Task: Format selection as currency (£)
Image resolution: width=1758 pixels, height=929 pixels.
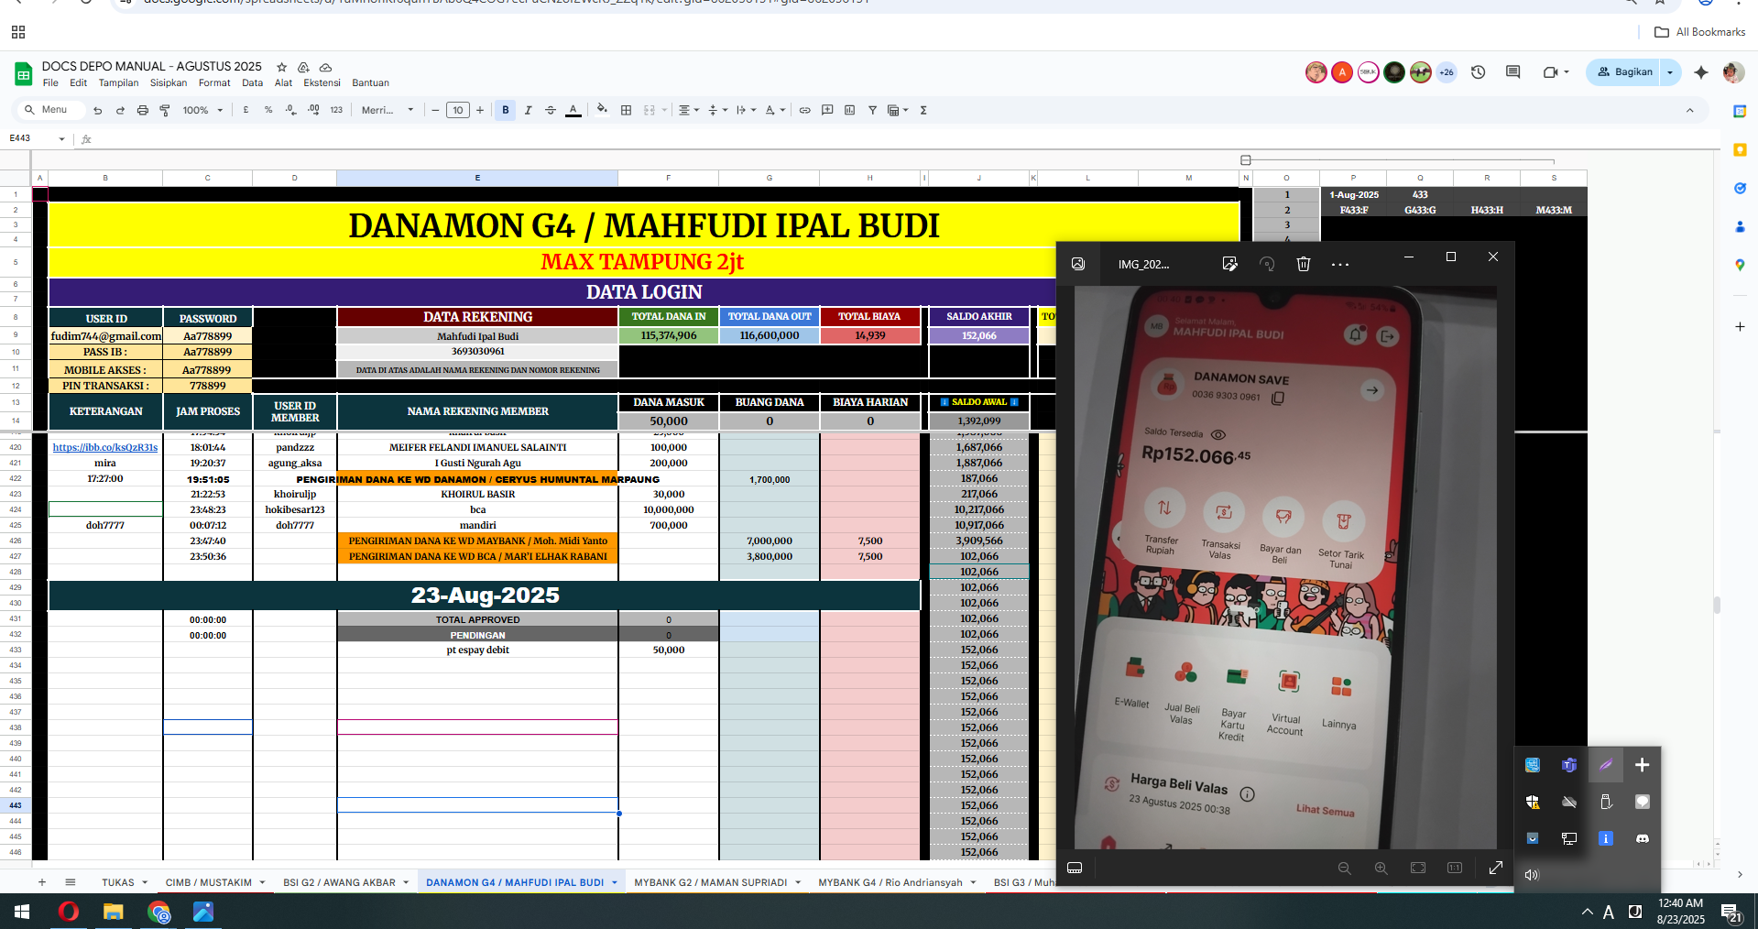Action: click(246, 110)
